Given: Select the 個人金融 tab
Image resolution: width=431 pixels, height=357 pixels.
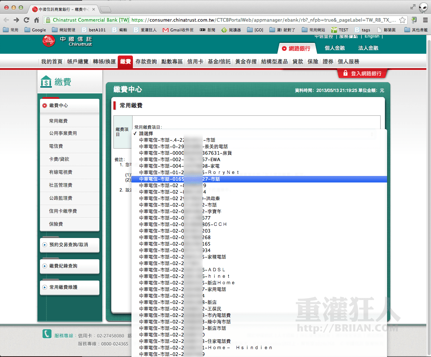Looking at the screenshot, I should pyautogui.click(x=335, y=48).
